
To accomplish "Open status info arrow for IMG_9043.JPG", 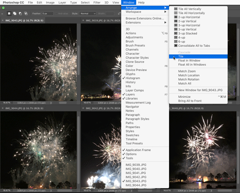I will pos(51,103).
